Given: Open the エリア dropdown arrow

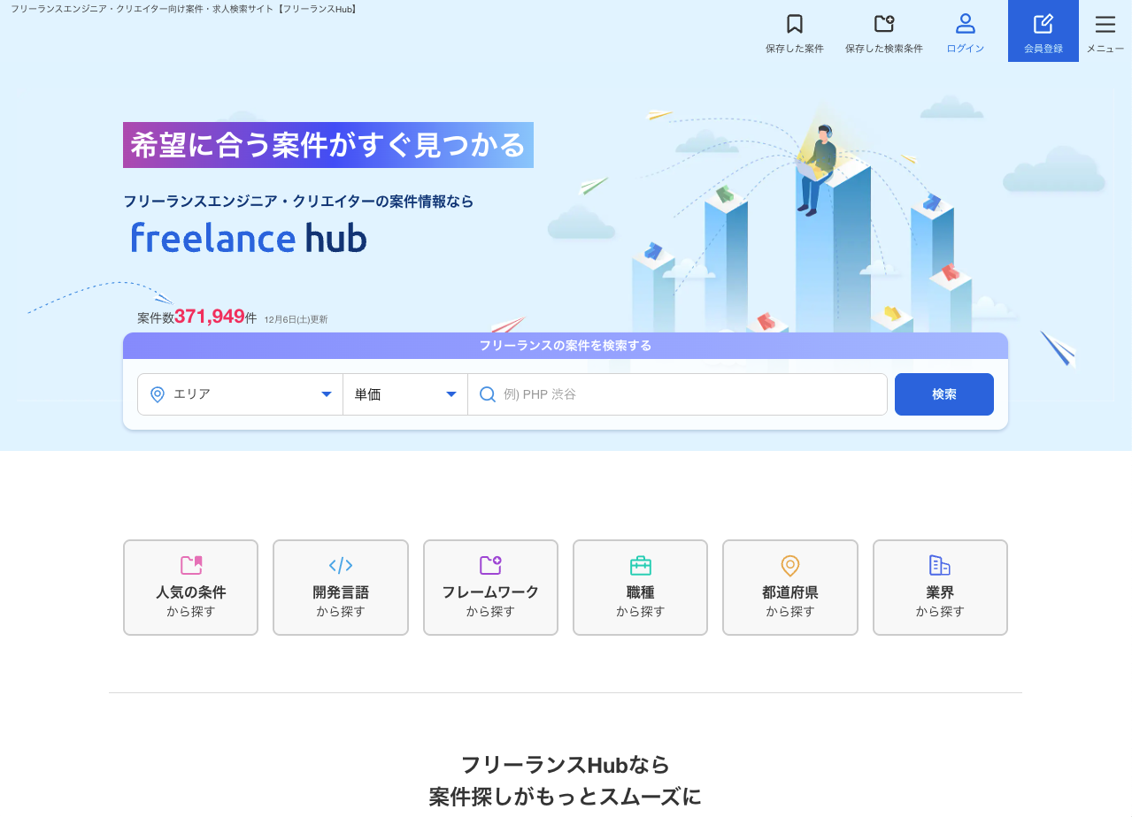Looking at the screenshot, I should click(x=327, y=393).
